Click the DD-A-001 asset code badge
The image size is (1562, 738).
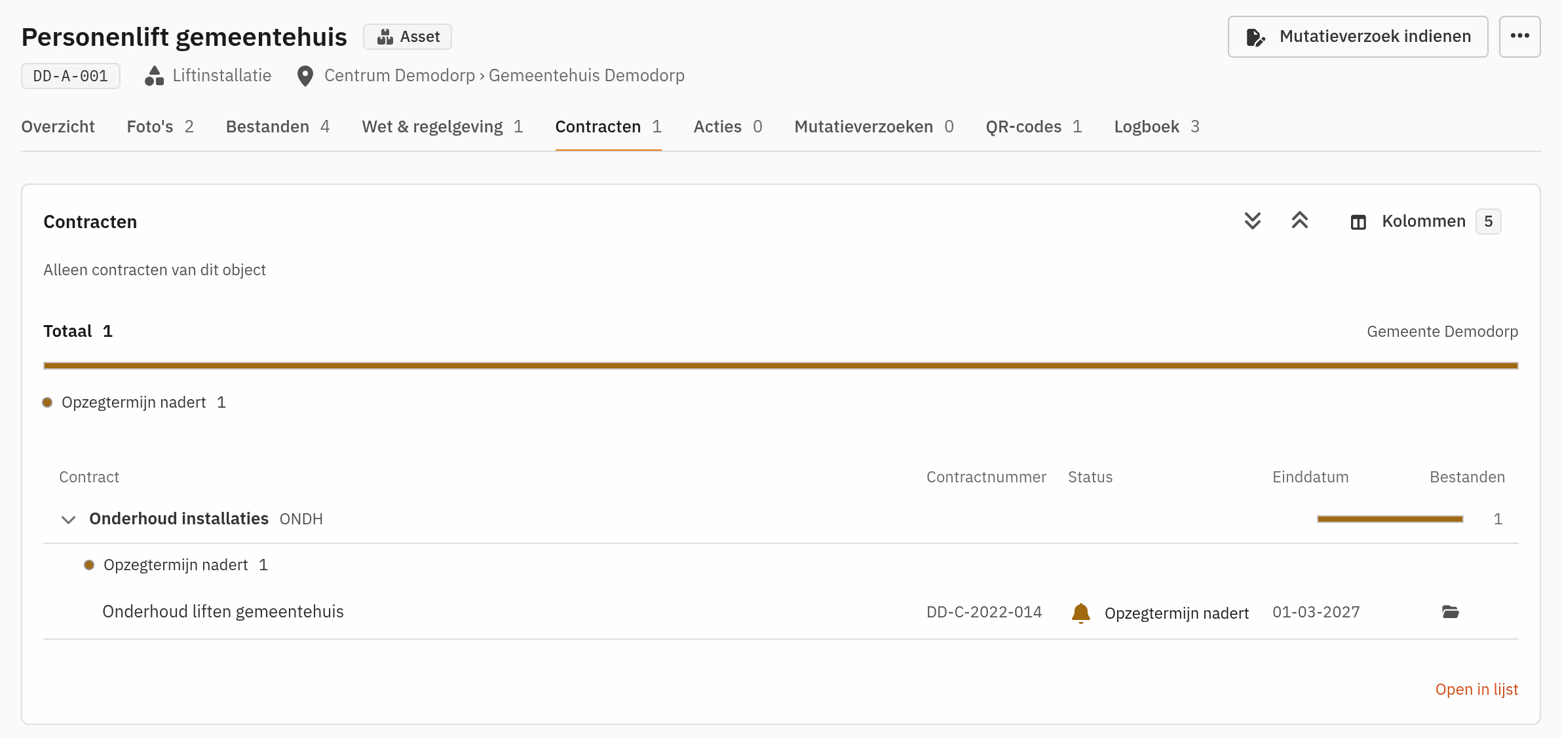70,76
